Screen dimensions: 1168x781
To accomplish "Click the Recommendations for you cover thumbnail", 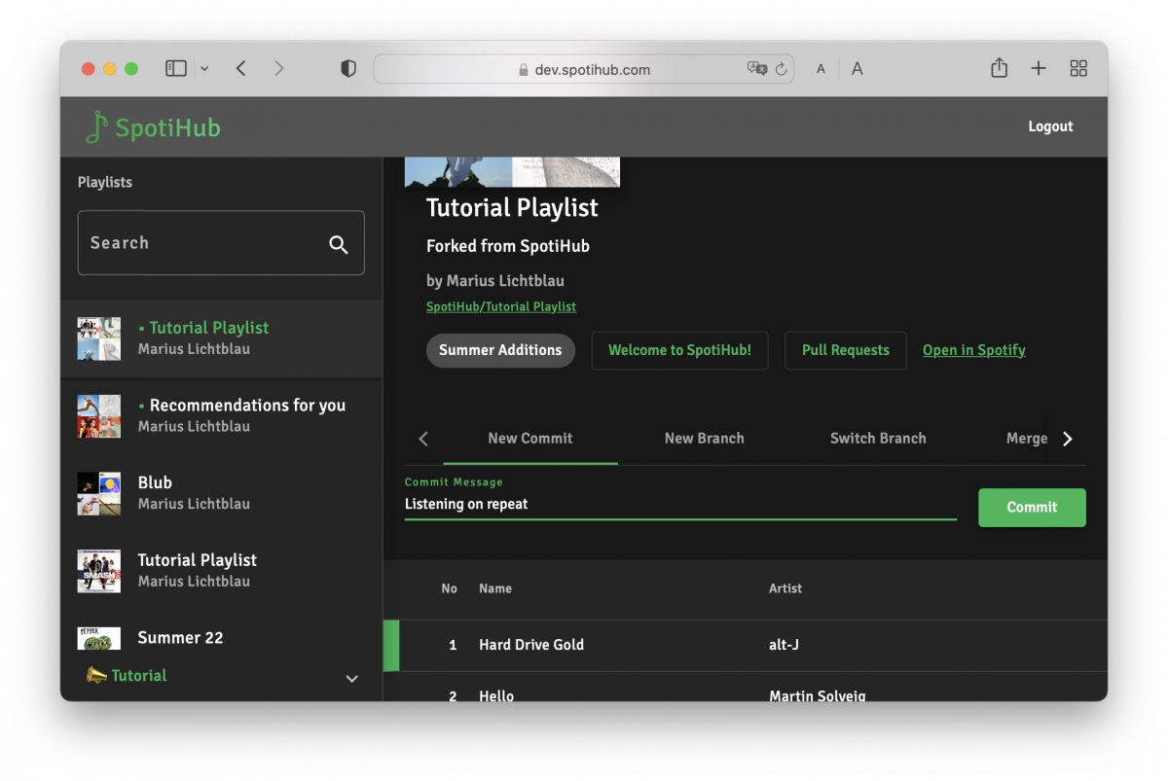I will tap(99, 416).
